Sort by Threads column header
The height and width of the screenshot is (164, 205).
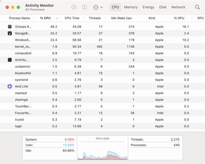pyautogui.click(x=95, y=18)
